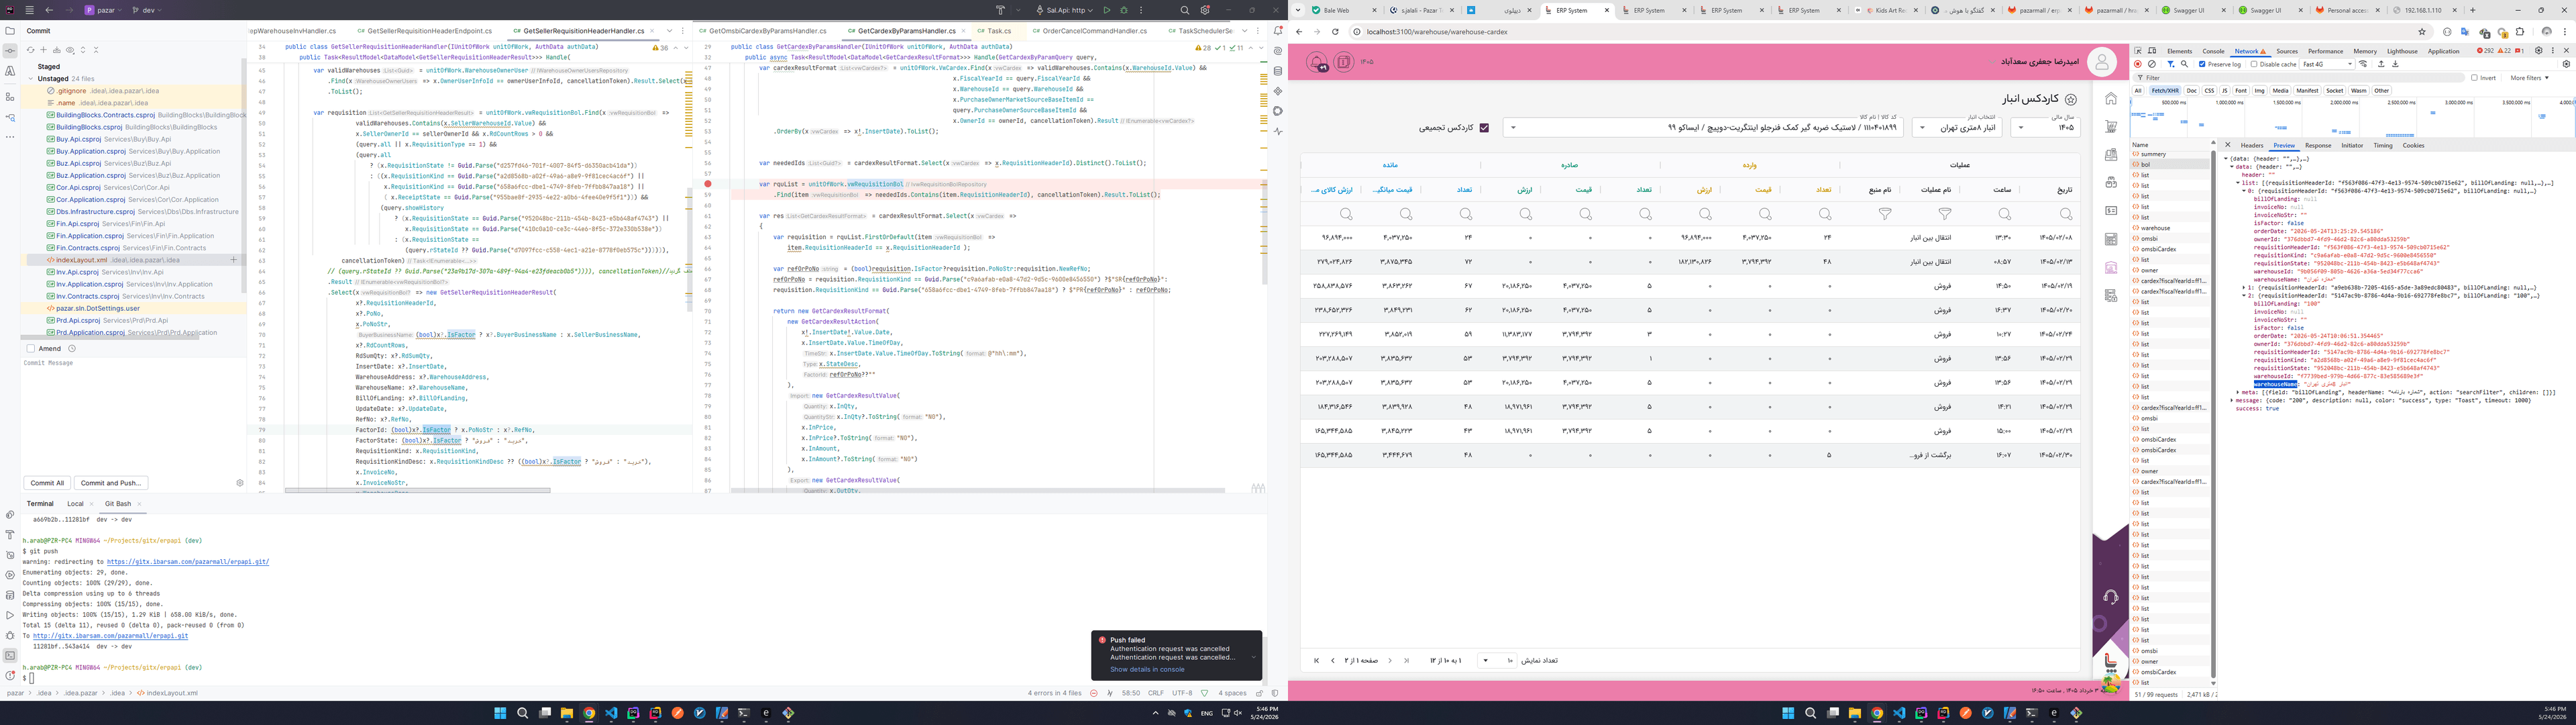The image size is (2576, 725).
Task: Click Show details in console link
Action: coord(1147,669)
